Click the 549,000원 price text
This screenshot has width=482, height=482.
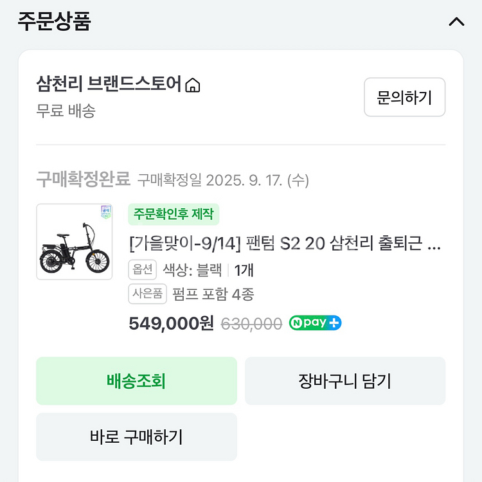click(171, 323)
